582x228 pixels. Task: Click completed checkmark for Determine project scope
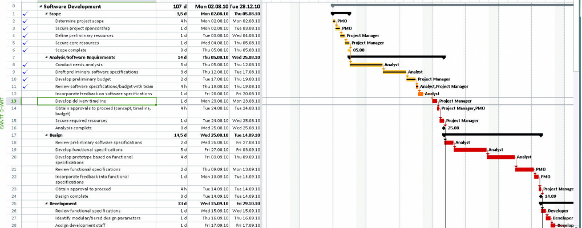tap(24, 21)
